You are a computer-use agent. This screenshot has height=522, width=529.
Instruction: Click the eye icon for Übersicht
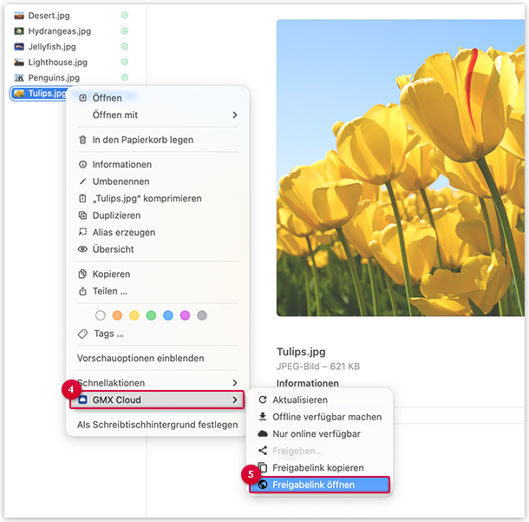(x=83, y=249)
